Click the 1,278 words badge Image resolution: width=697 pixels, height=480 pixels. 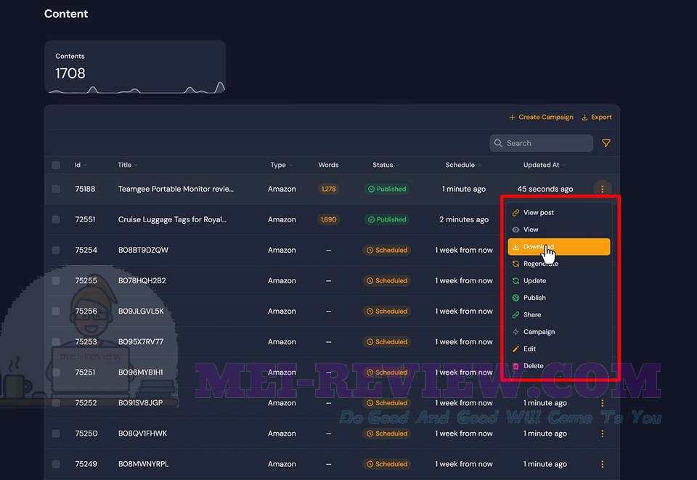coord(328,189)
